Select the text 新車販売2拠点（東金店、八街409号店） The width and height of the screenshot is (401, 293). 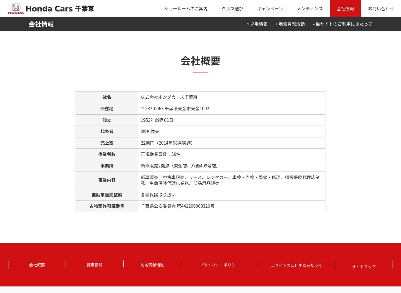[180, 166]
